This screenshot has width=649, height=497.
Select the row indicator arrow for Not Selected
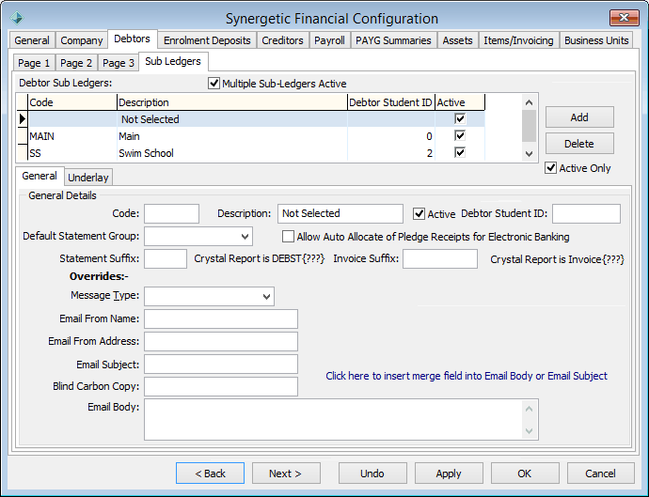pyautogui.click(x=23, y=119)
